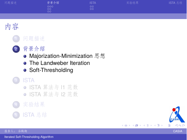Open The Landweber Iteration outline entry

coord(60,63)
